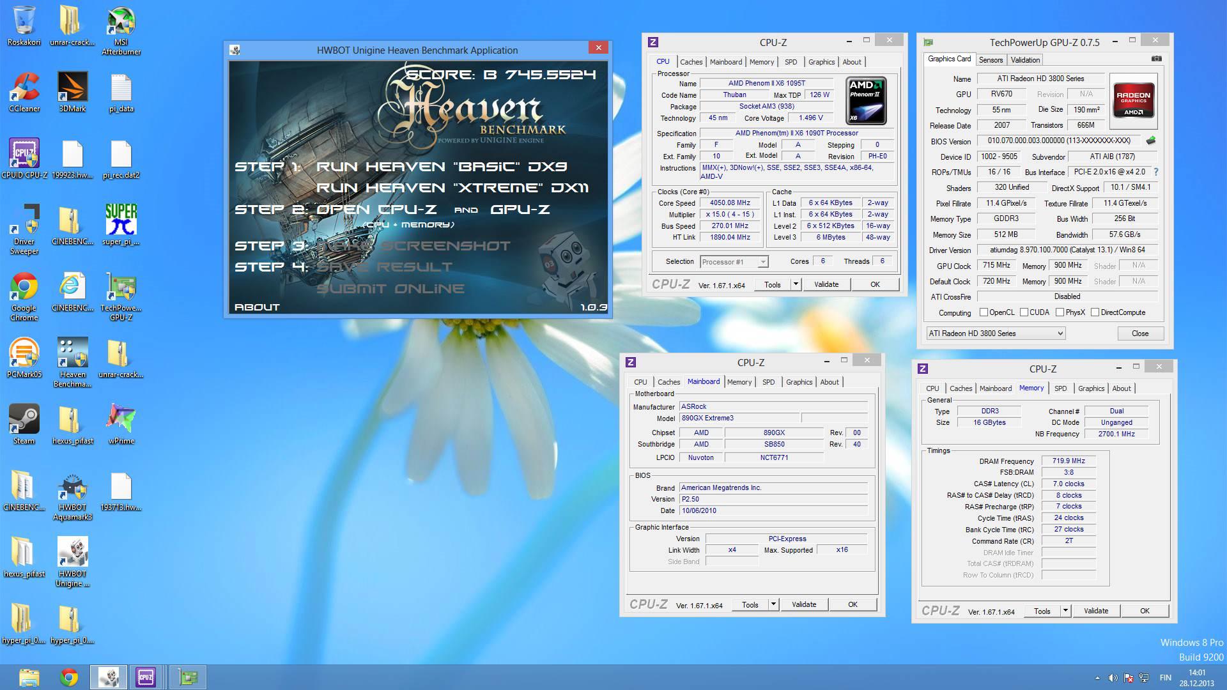Open File Explorer in the taskbar
The width and height of the screenshot is (1227, 690).
(29, 677)
